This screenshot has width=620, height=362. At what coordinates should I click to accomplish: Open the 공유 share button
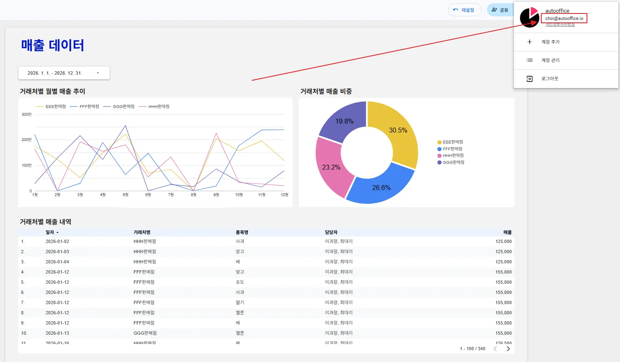(x=500, y=10)
